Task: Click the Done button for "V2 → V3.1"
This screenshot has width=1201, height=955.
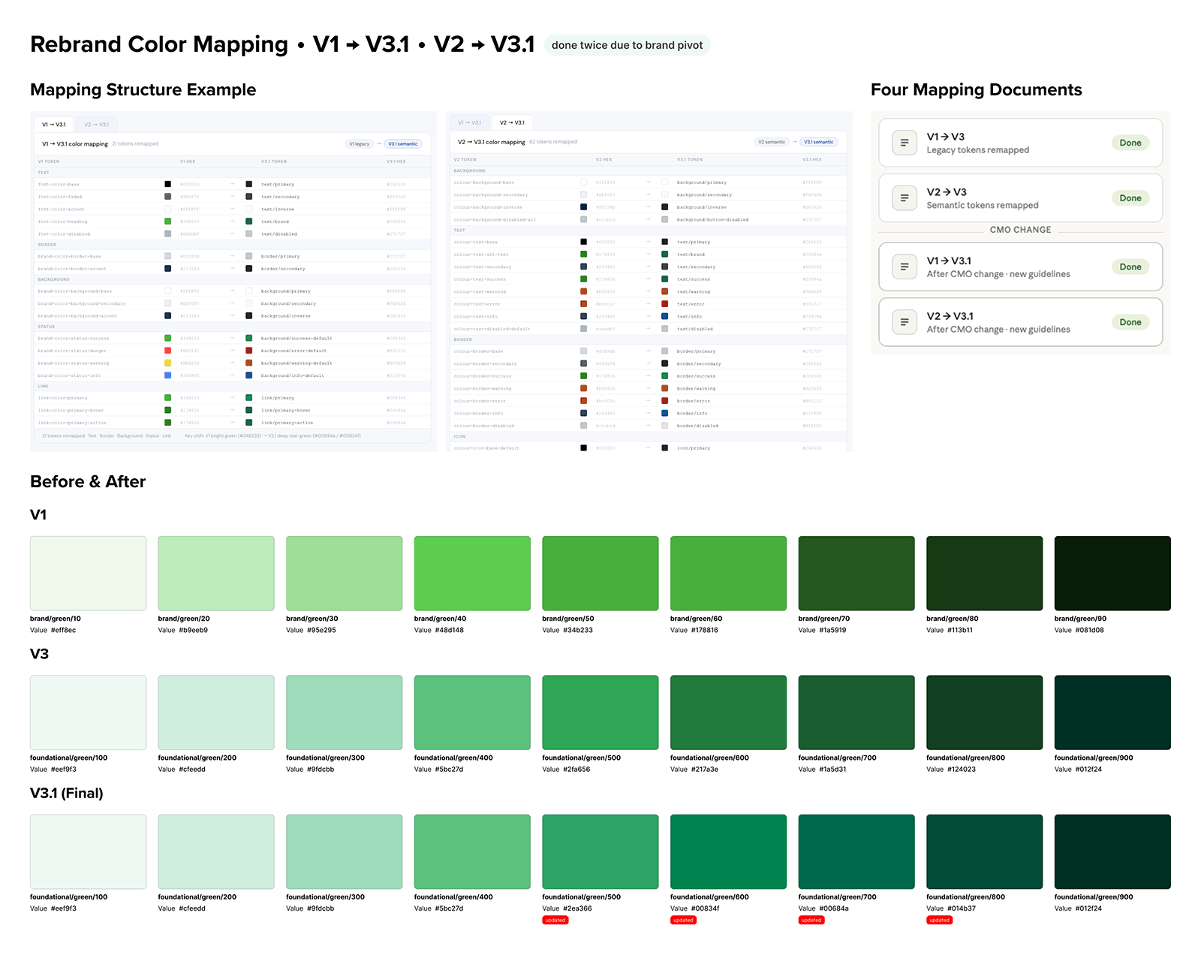Action: 1130,321
